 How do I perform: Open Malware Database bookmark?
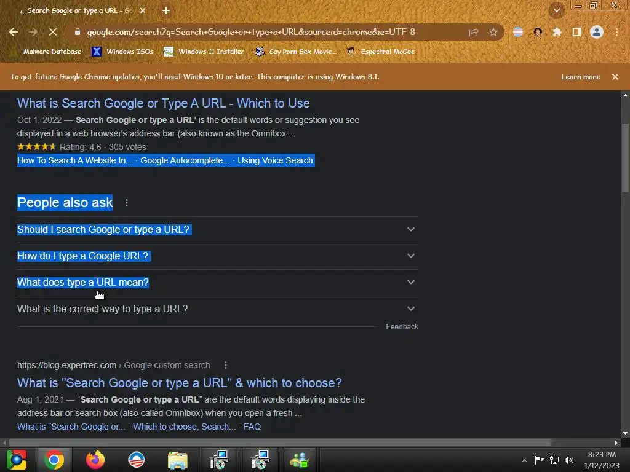pyautogui.click(x=47, y=52)
